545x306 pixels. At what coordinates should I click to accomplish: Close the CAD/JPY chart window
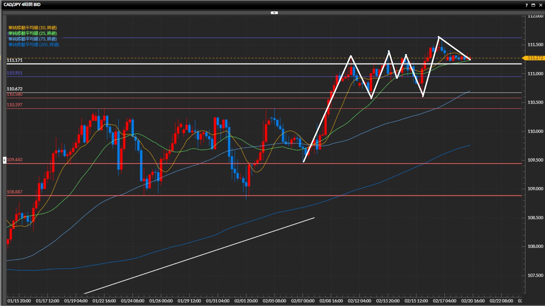click(x=540, y=5)
